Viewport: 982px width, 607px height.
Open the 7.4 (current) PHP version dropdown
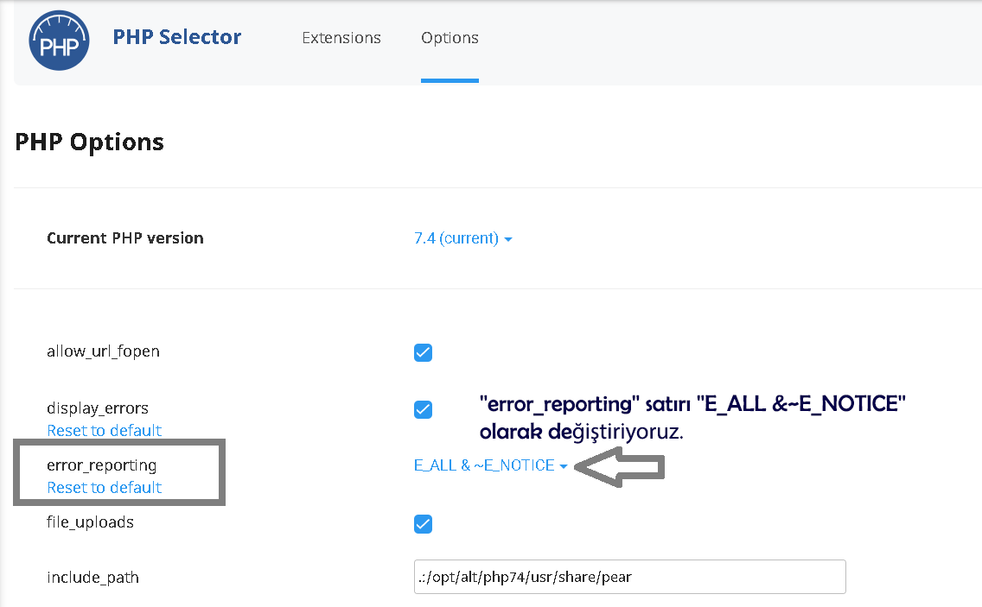pos(462,238)
